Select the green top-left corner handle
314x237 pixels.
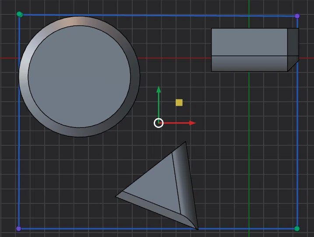[20, 14]
